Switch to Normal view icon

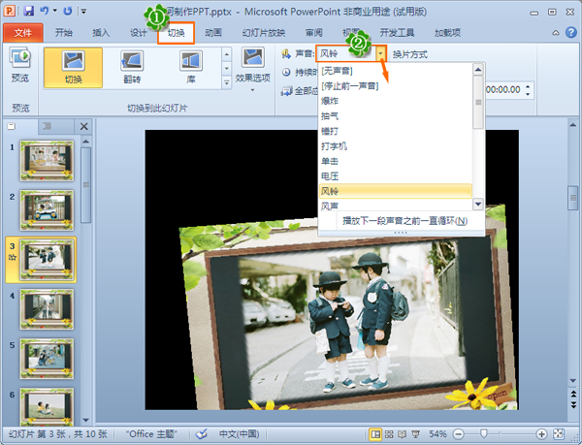375,434
